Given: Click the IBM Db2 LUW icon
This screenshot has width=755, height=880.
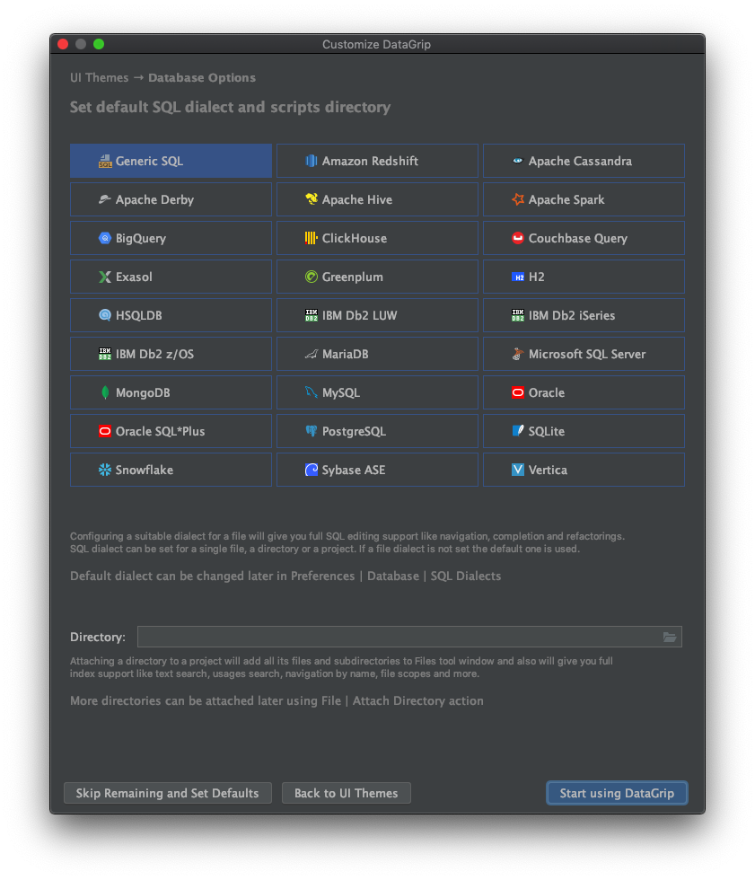Looking at the screenshot, I should tap(312, 315).
